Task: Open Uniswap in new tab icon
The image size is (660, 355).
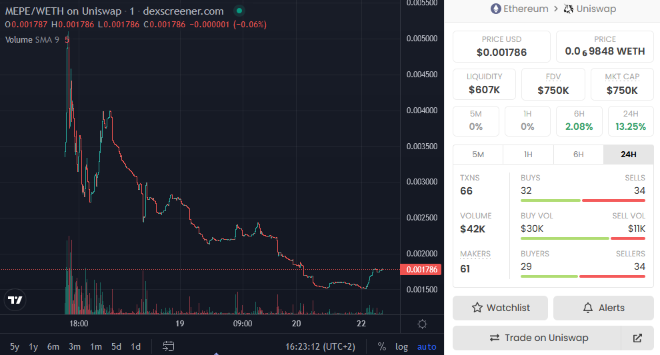Action: pos(637,338)
